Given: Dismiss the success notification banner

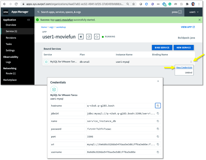Looking at the screenshot, I should point(199,20).
